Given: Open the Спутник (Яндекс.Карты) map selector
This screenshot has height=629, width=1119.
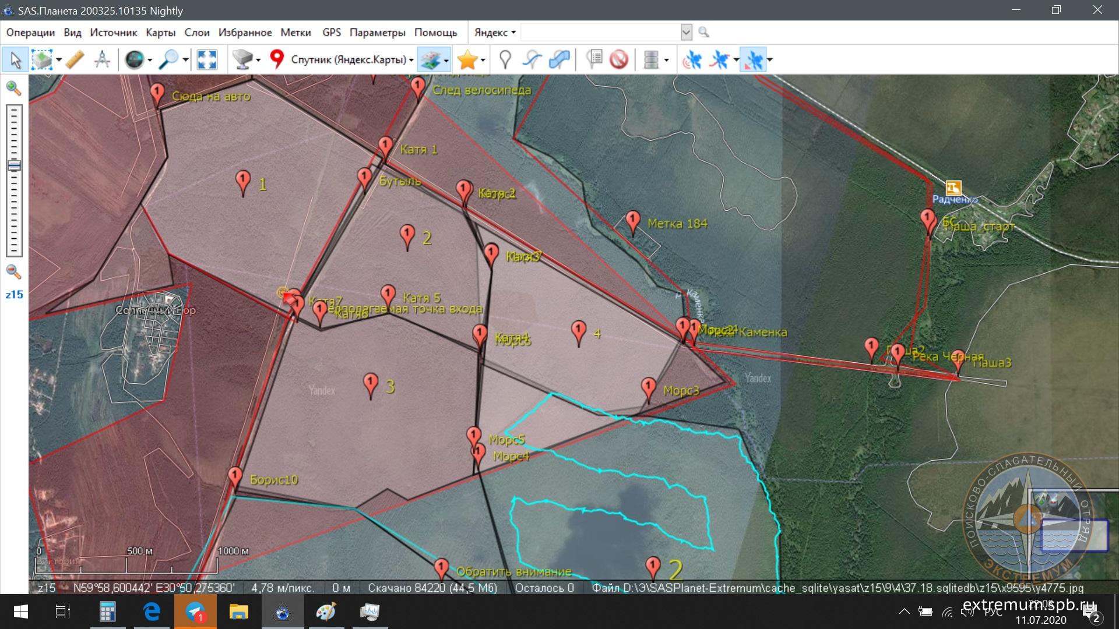Looking at the screenshot, I should 351,59.
